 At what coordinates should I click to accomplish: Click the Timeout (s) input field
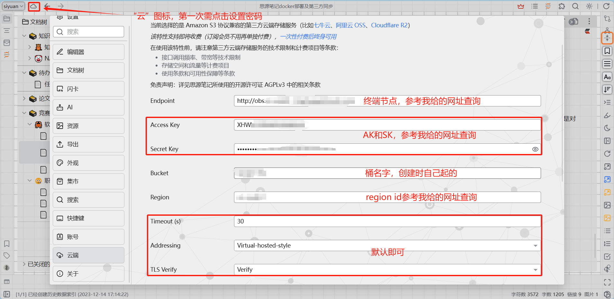click(x=387, y=222)
